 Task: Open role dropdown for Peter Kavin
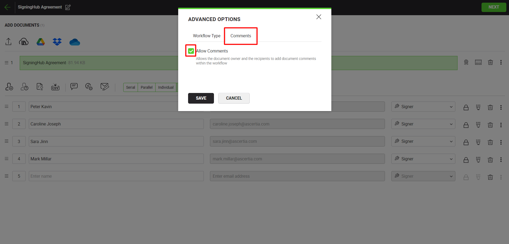(423, 107)
